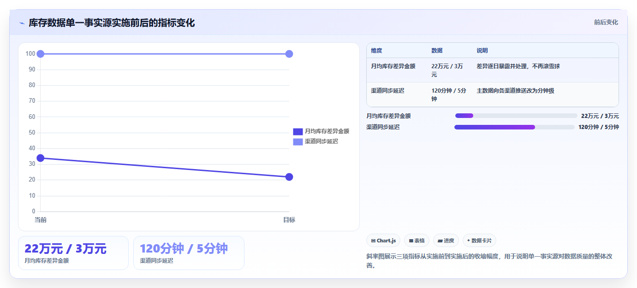Click the 月均库存差异金额 progress bar

pyautogui.click(x=516, y=116)
